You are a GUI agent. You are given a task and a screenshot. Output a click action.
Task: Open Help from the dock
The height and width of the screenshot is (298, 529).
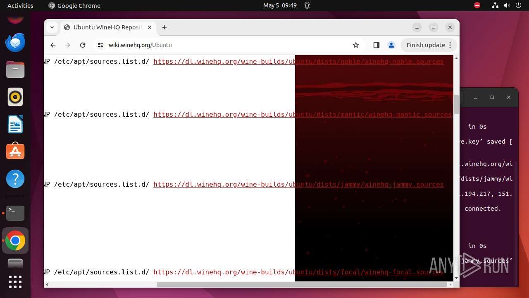[15, 179]
